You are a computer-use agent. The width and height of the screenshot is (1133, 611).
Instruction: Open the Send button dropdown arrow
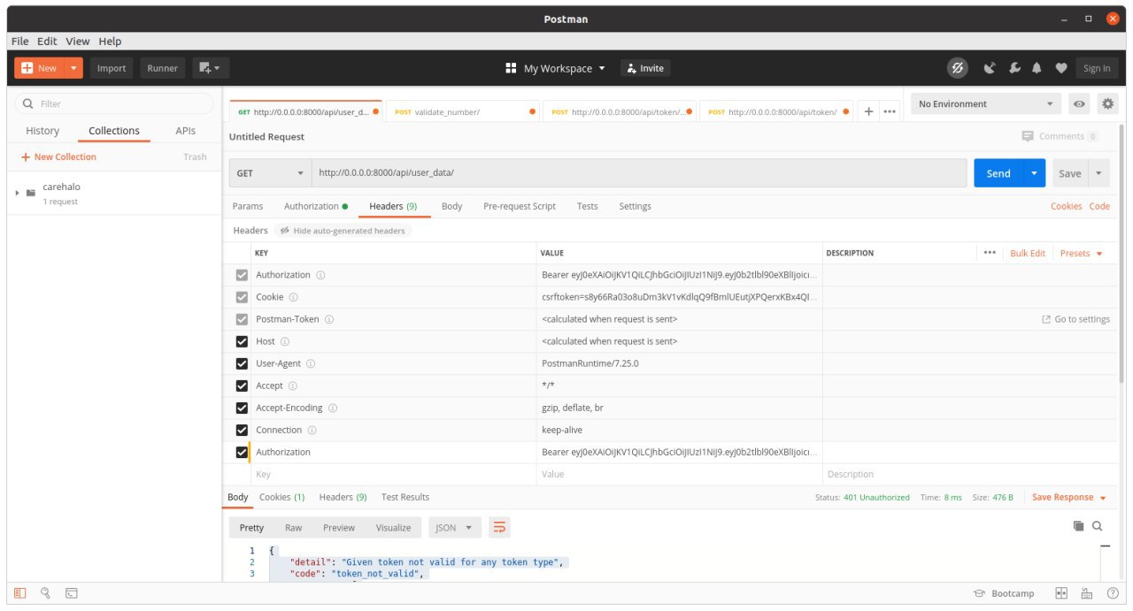(1034, 173)
